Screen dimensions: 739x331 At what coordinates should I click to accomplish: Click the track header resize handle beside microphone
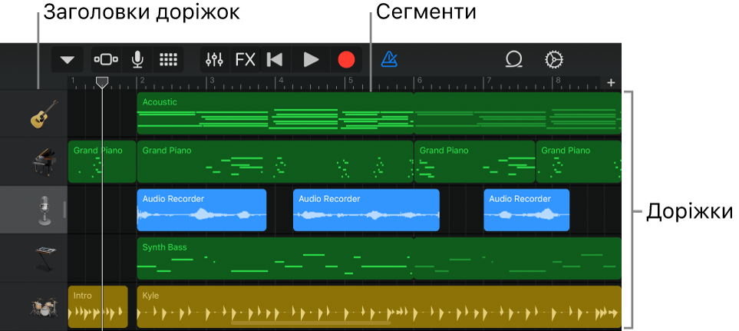pos(64,210)
